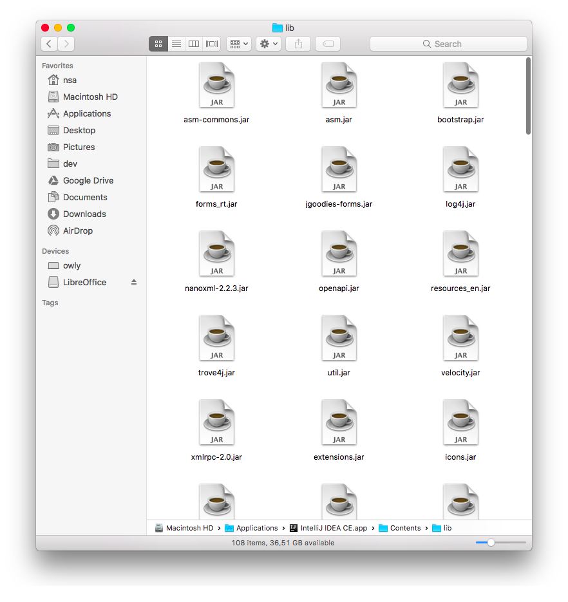Go forward to next folder

click(x=66, y=44)
